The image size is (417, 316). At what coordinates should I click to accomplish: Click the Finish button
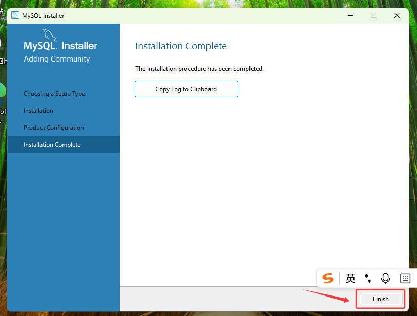click(x=380, y=299)
